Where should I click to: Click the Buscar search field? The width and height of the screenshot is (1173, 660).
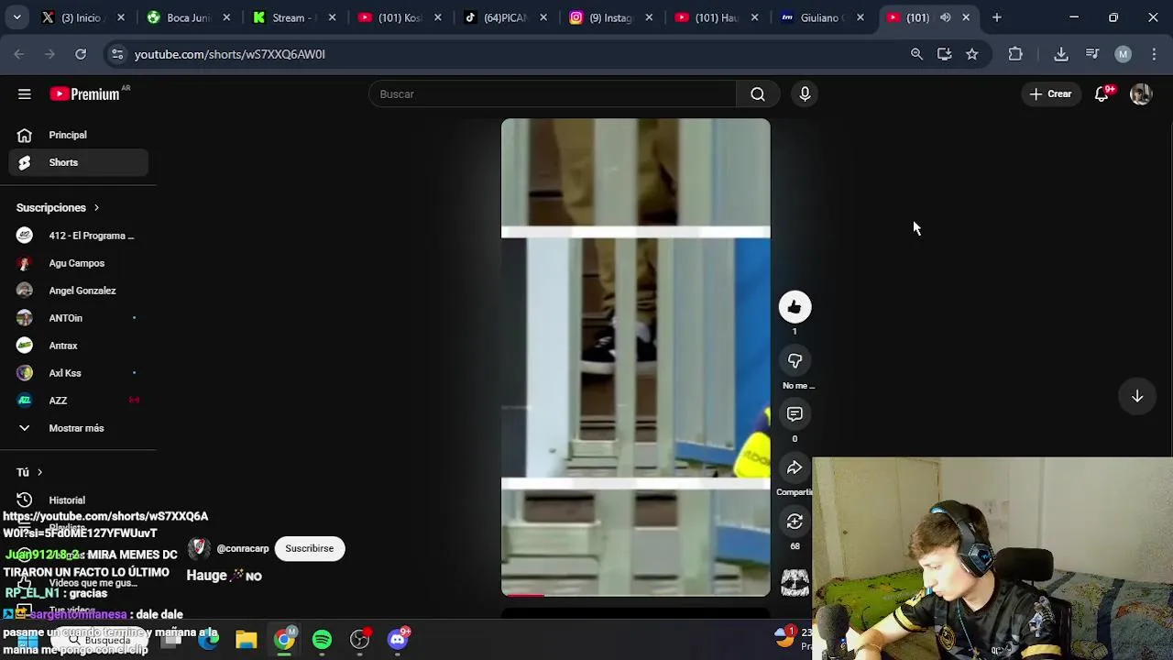click(x=553, y=93)
